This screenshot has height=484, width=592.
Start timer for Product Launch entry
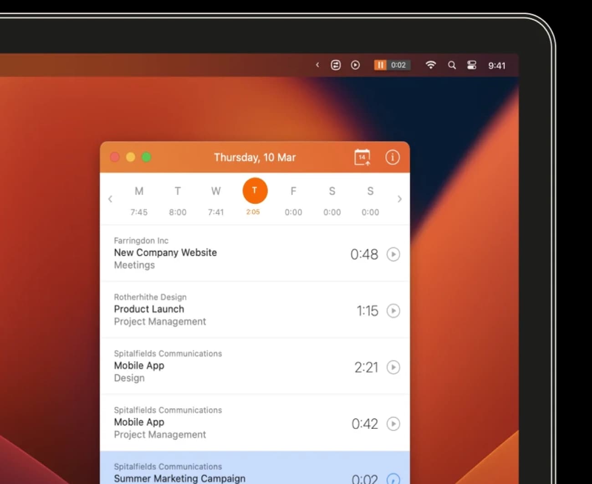pyautogui.click(x=393, y=310)
